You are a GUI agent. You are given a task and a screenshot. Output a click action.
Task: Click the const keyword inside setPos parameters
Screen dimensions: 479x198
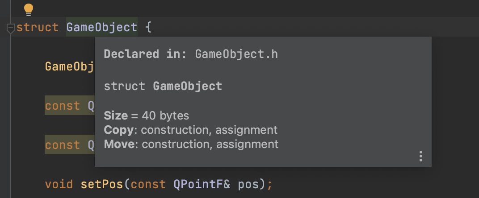point(148,184)
